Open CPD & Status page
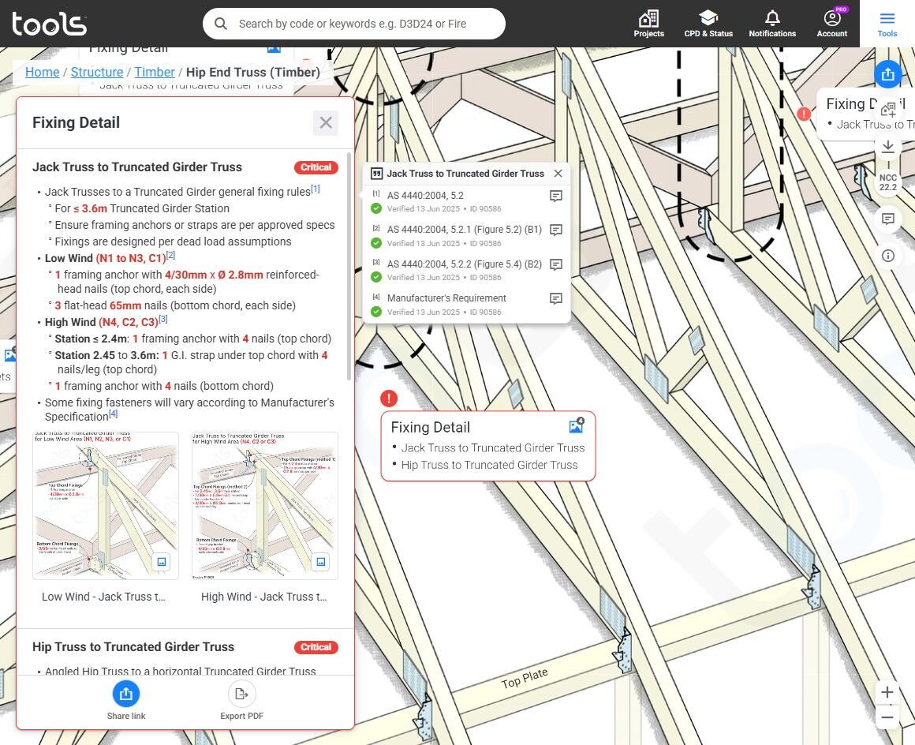 click(708, 23)
